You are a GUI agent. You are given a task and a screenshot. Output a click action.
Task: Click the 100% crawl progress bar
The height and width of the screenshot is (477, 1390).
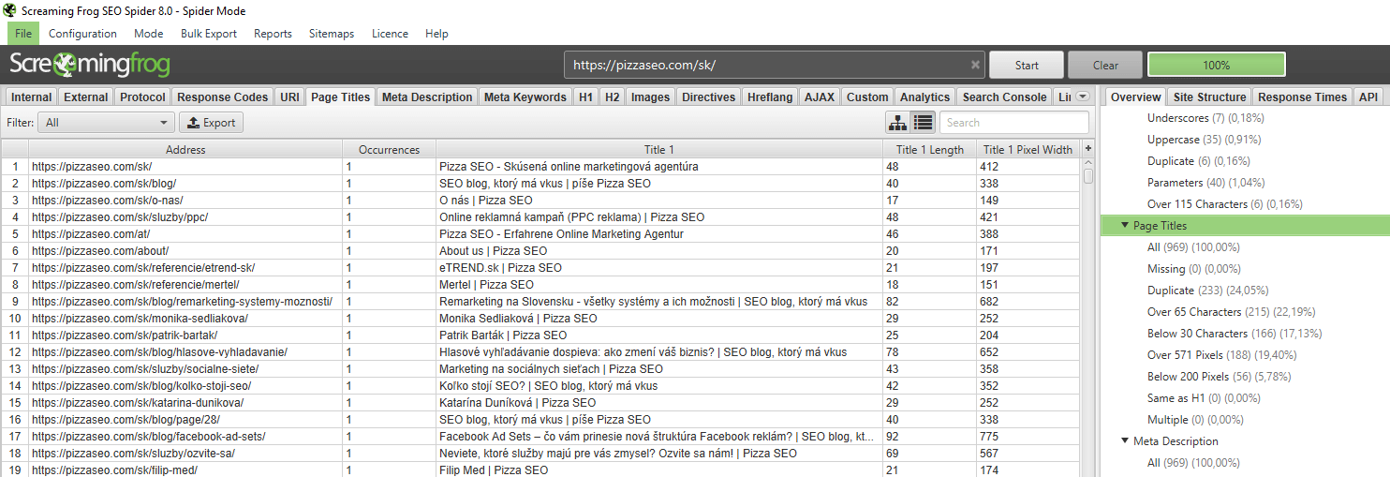click(1216, 65)
